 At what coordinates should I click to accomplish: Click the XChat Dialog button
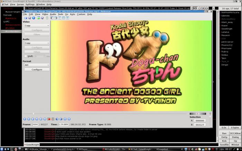[235, 137]
